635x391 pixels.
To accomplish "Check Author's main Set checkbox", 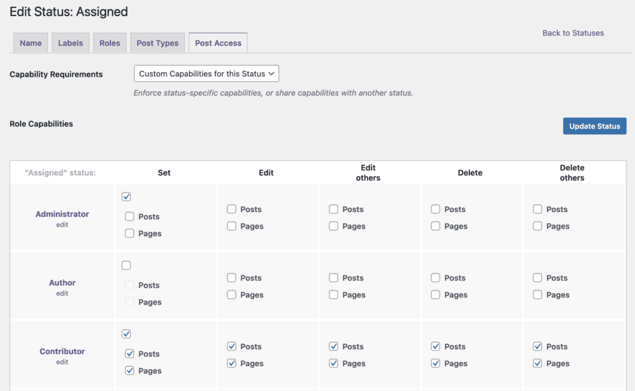I will point(126,265).
